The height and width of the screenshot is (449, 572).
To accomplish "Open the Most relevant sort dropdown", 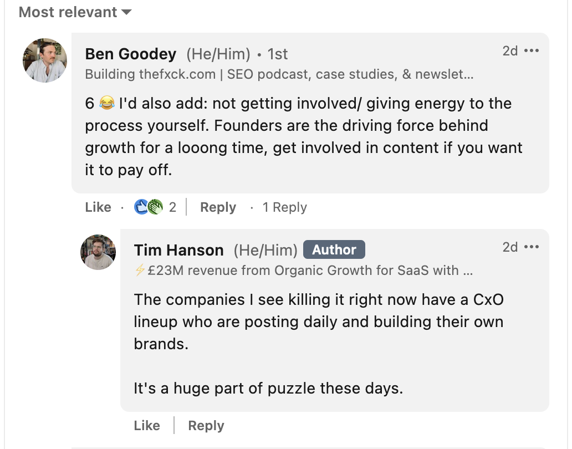I will pyautogui.click(x=67, y=12).
